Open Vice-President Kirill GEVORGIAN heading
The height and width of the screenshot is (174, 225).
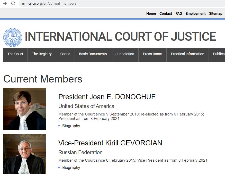coord(110,143)
